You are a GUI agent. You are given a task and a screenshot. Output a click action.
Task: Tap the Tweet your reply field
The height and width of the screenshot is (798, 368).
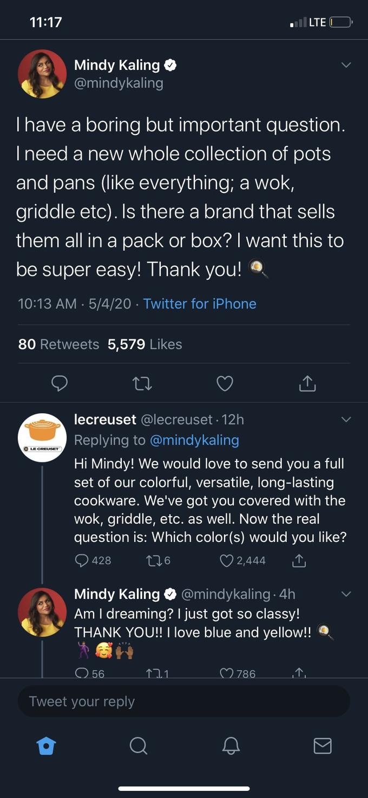coord(184,701)
